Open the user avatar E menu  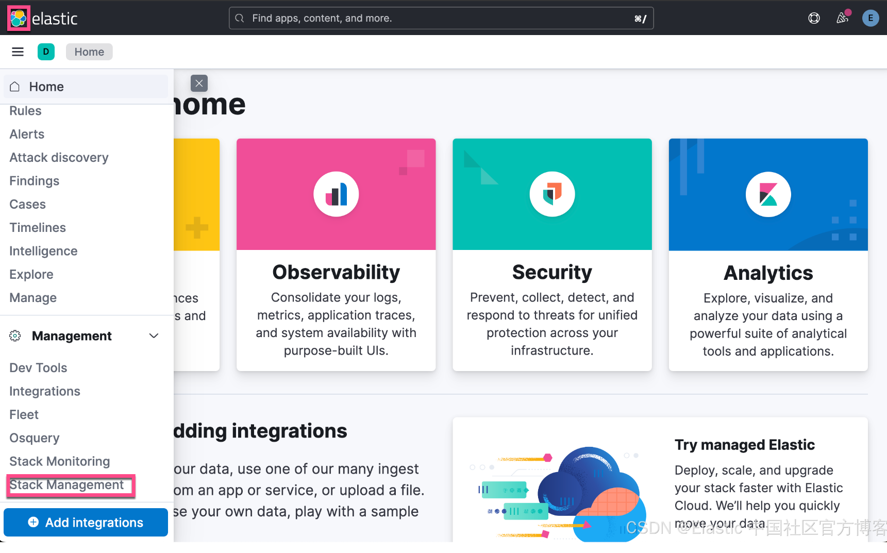tap(871, 19)
